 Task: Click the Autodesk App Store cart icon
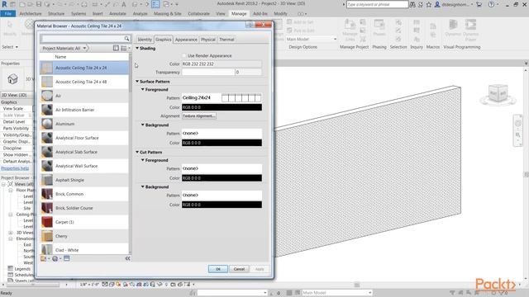click(x=479, y=4)
